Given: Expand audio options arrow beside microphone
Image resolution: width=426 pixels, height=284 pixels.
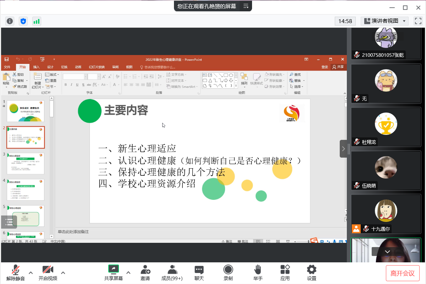Looking at the screenshot, I should pos(31,273).
